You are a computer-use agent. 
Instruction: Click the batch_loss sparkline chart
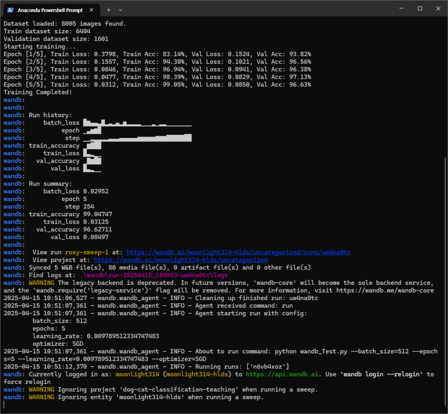click(x=137, y=123)
